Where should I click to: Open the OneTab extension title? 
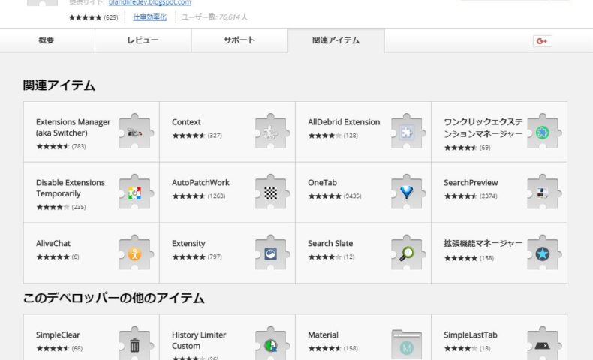(x=322, y=182)
